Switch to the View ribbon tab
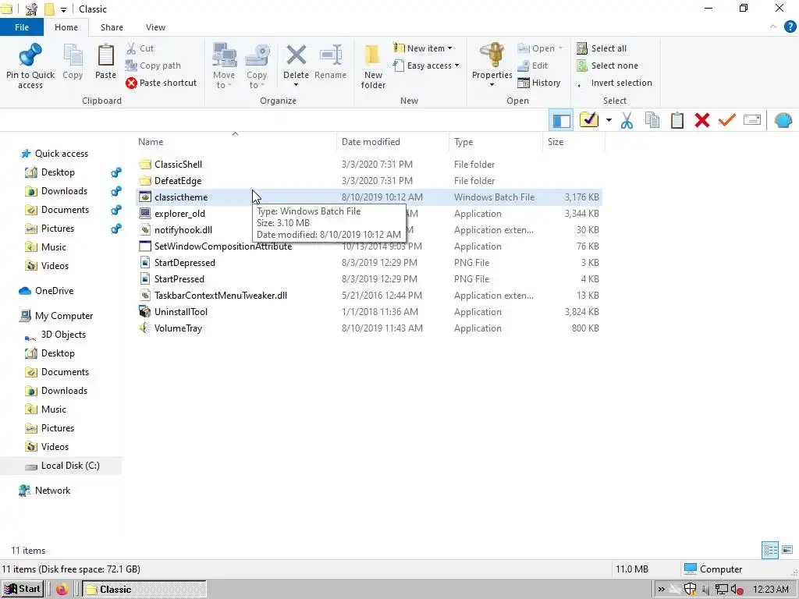Screen dimensions: 799x599 pyautogui.click(x=155, y=27)
